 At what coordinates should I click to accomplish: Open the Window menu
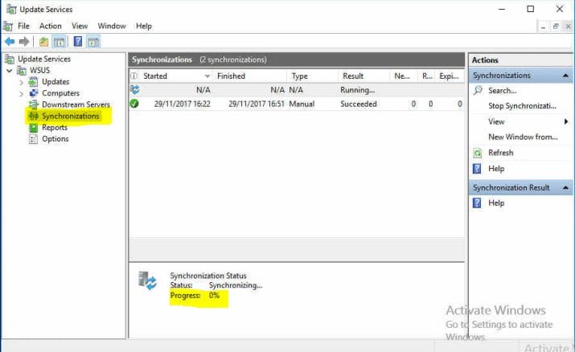coord(112,26)
